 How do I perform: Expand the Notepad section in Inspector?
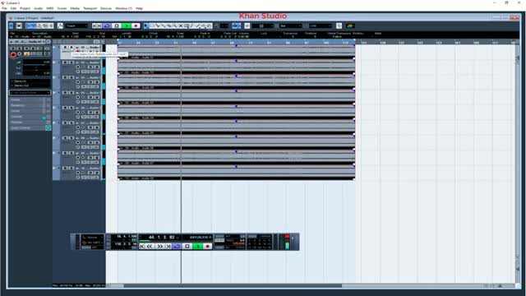point(30,123)
